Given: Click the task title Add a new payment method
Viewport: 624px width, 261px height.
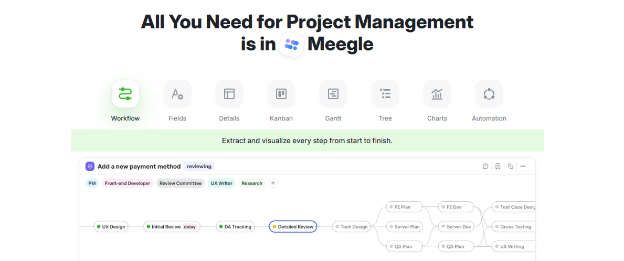Looking at the screenshot, I should tap(139, 167).
